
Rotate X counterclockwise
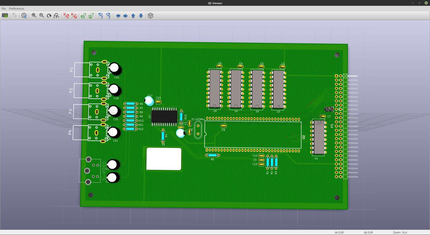pos(74,15)
